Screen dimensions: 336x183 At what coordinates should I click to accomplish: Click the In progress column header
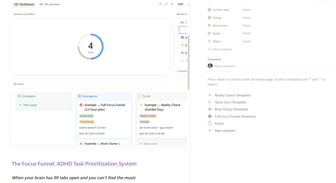pos(87,96)
